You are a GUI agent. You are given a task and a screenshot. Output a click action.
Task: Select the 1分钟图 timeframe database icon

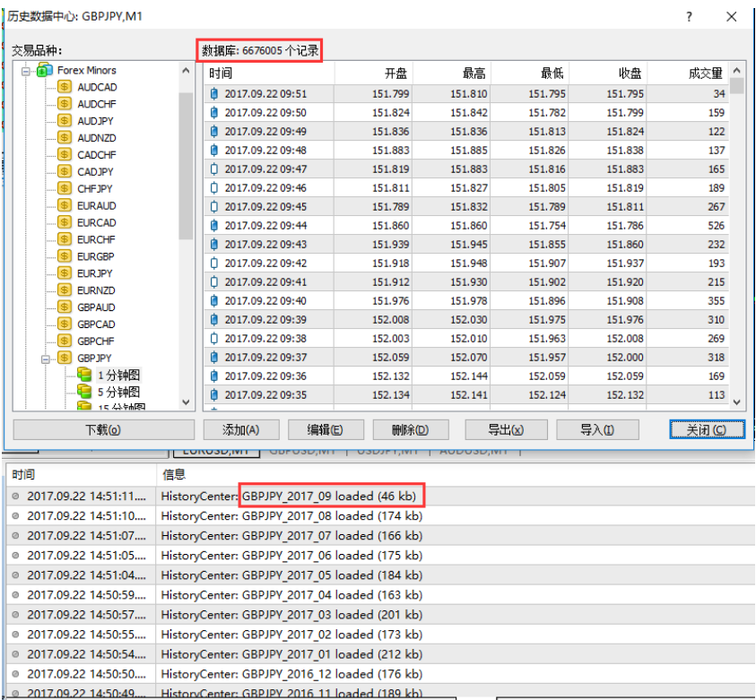click(84, 376)
